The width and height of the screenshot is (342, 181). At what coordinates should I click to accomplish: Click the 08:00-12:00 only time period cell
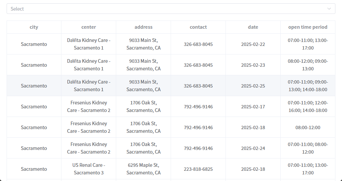click(308, 127)
